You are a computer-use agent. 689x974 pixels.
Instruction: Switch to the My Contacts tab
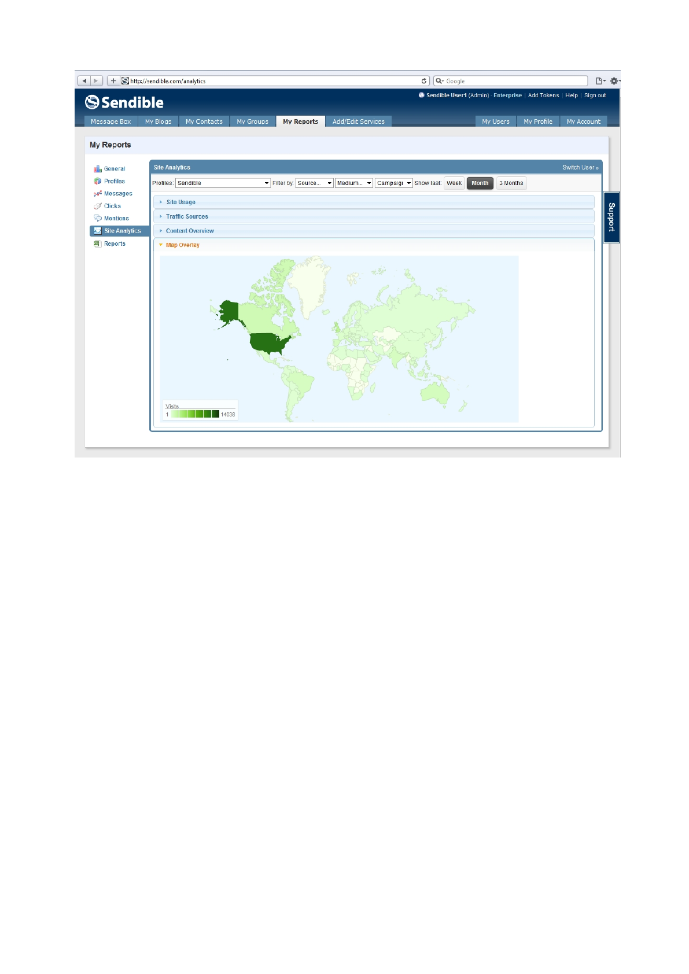[x=204, y=121]
